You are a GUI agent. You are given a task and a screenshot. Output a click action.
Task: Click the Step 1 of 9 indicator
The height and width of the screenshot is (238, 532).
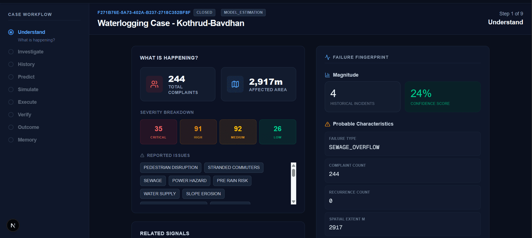(511, 14)
